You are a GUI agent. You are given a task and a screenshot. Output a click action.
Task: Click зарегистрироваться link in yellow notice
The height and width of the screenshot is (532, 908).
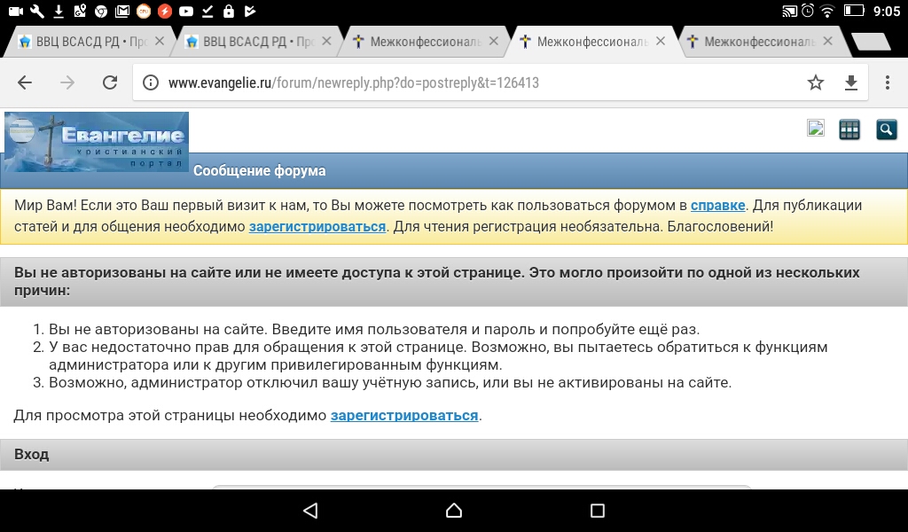click(x=317, y=226)
